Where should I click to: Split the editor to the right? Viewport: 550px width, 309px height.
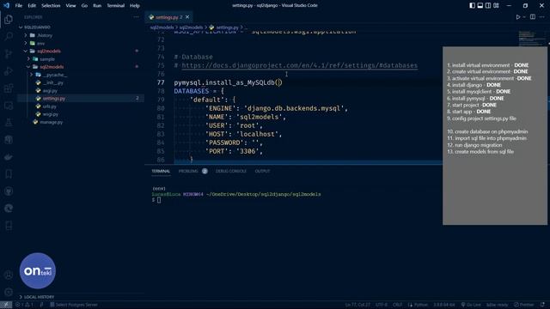click(x=533, y=17)
